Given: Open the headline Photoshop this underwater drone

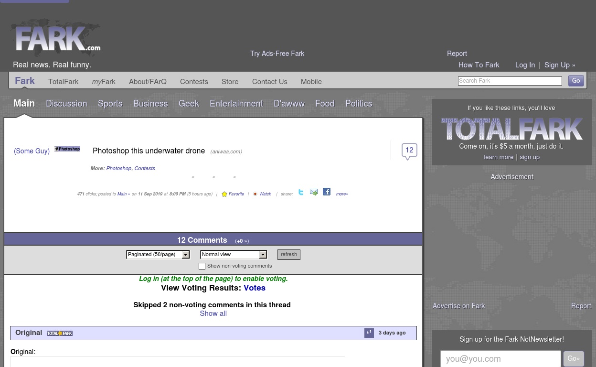Looking at the screenshot, I should [x=149, y=151].
